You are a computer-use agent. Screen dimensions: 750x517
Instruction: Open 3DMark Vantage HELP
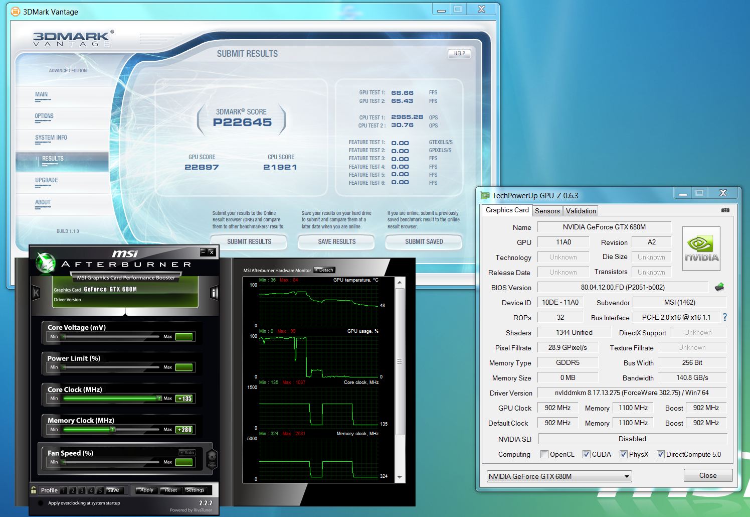[459, 53]
